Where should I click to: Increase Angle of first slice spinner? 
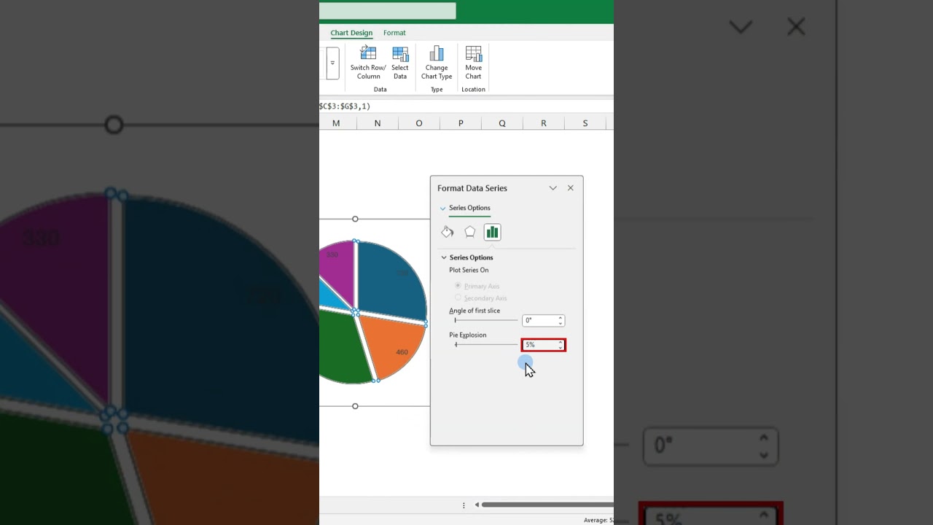pos(561,318)
